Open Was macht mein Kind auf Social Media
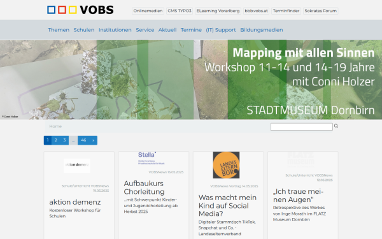The image size is (382, 239). click(227, 206)
